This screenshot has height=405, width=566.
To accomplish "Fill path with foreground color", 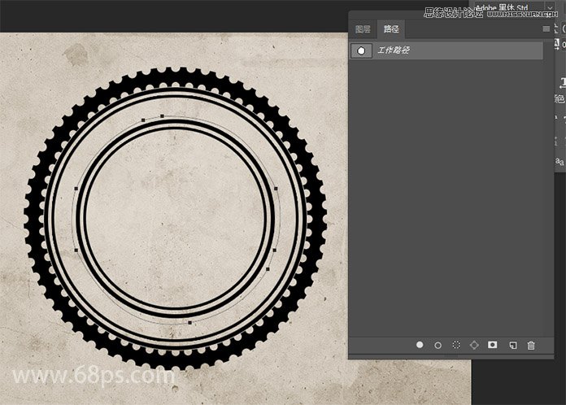I will [x=420, y=345].
